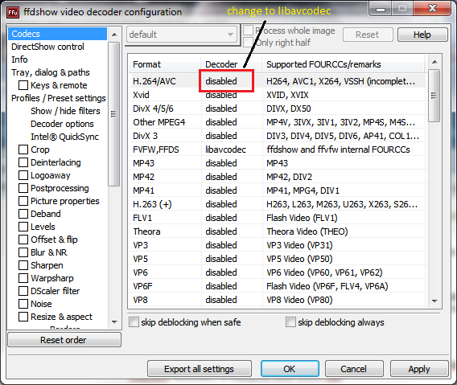Image resolution: width=457 pixels, height=385 pixels.
Task: Click codec list scroll-up arrow
Action: click(434, 62)
